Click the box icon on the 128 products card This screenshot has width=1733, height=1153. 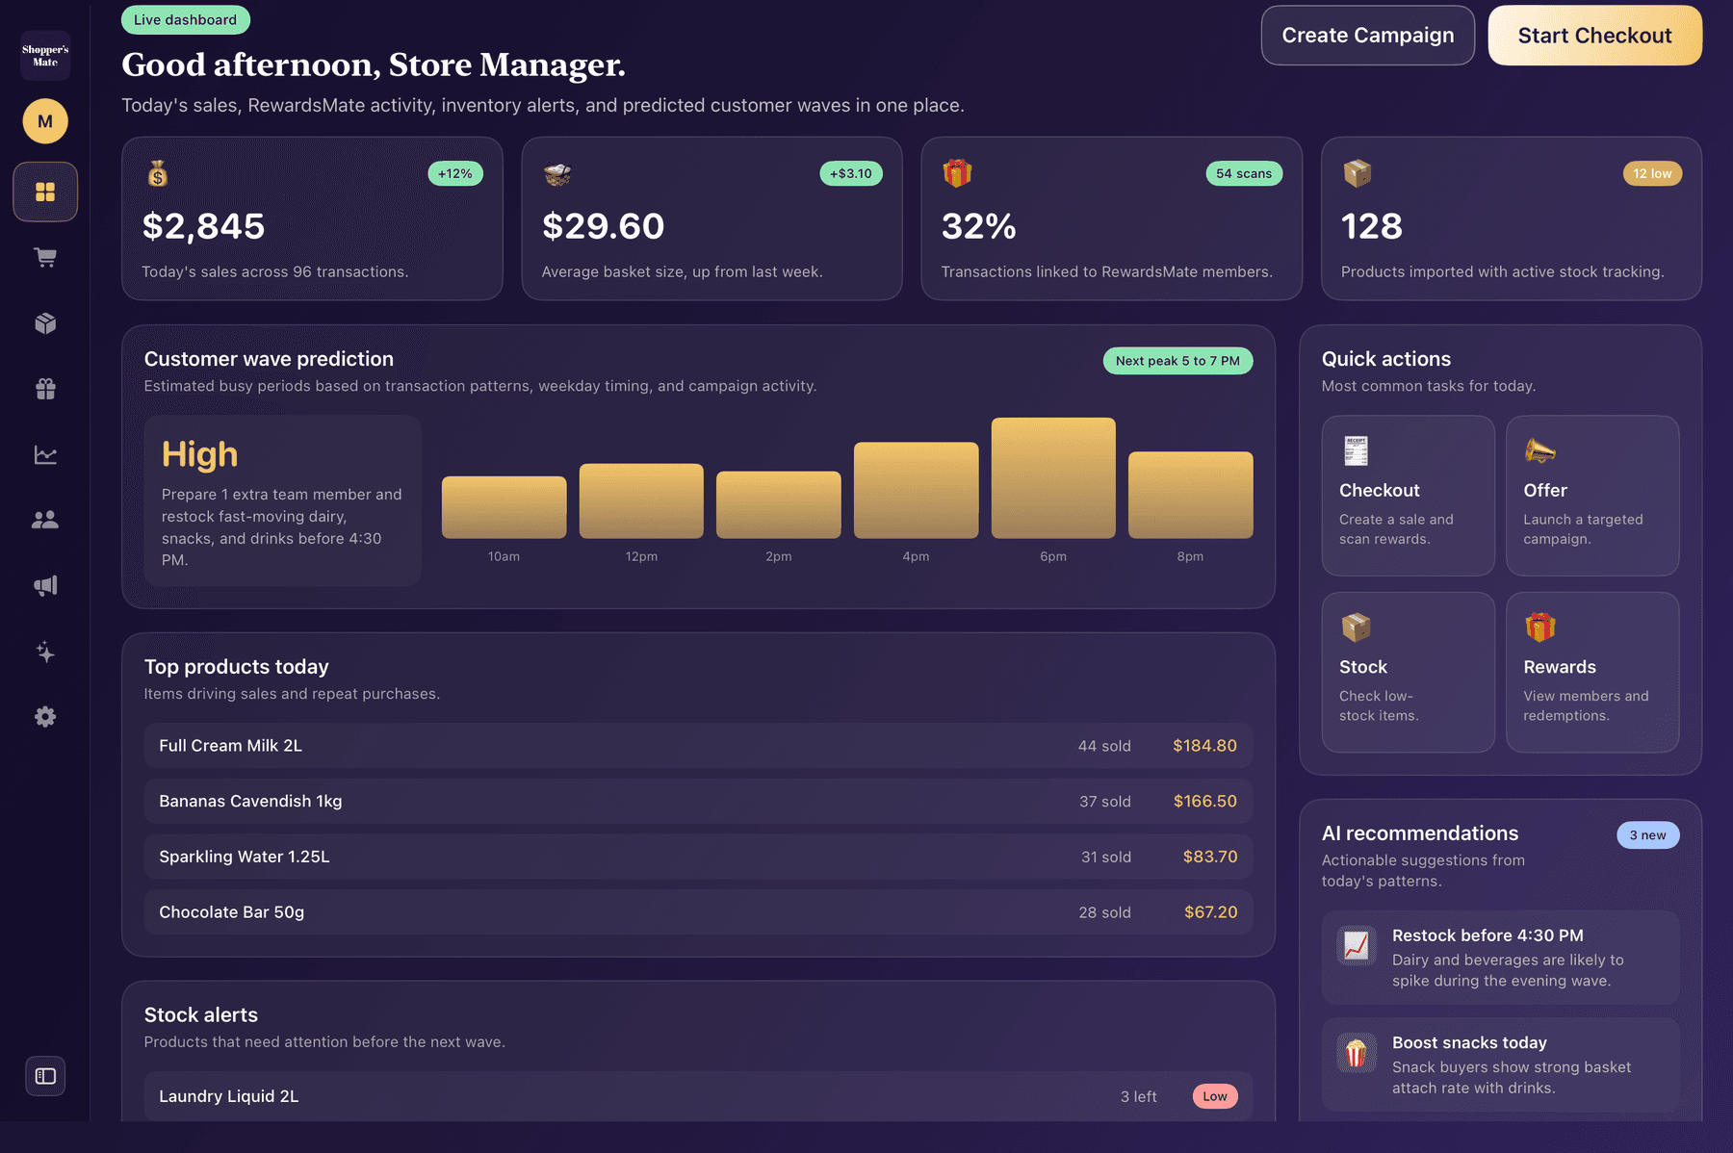(x=1357, y=173)
